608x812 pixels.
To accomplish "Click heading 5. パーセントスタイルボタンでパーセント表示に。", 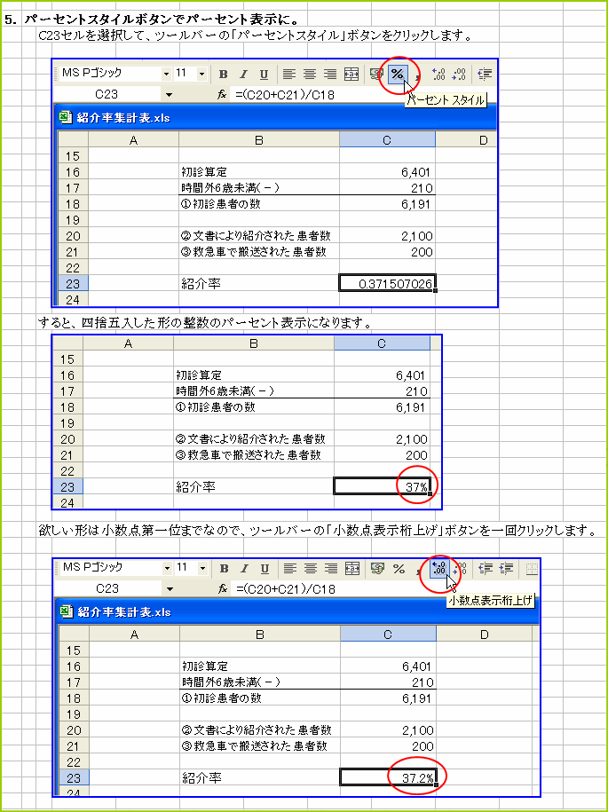I will pyautogui.click(x=151, y=20).
